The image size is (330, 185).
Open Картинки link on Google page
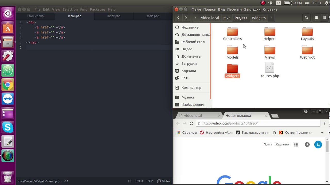click(x=283, y=144)
